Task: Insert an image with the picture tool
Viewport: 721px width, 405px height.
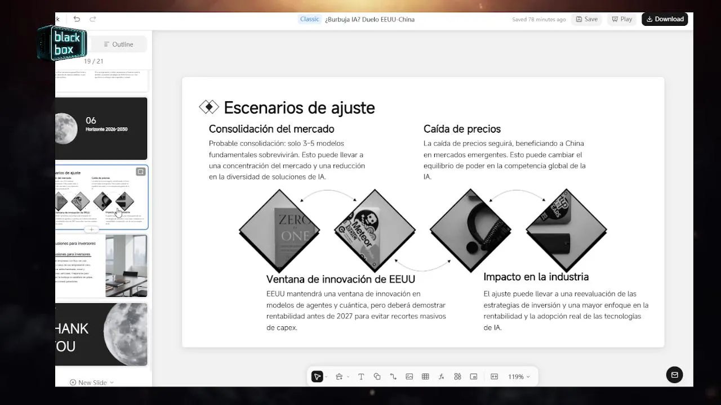Action: click(410, 377)
